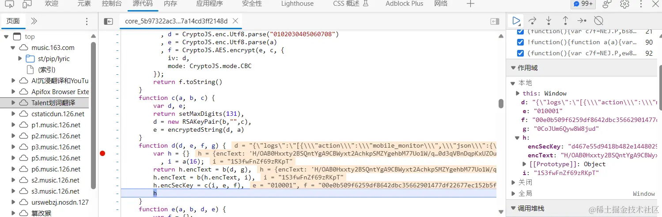Click the feedback people icon

click(x=607, y=4)
